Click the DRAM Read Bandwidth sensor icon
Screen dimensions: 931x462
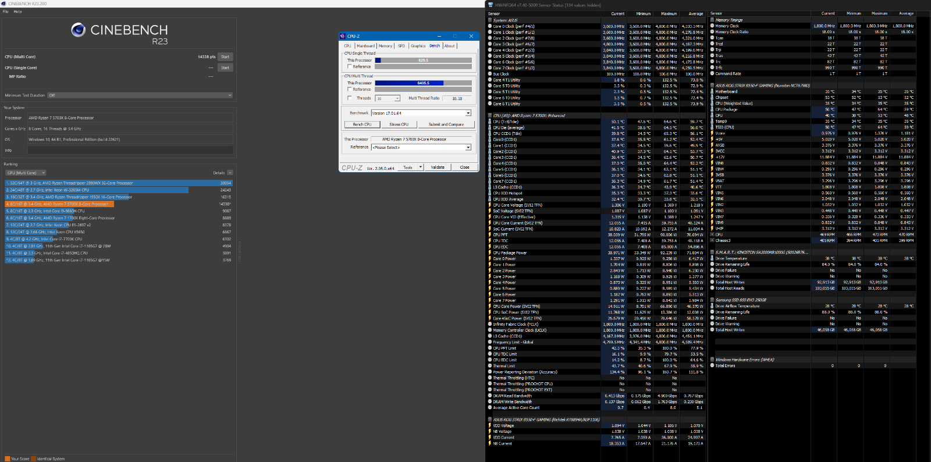(490, 396)
